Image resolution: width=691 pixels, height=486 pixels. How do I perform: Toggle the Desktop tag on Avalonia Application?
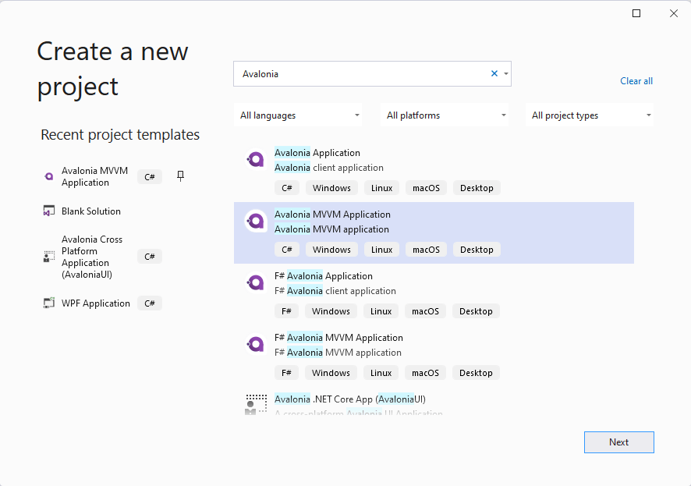476,187
